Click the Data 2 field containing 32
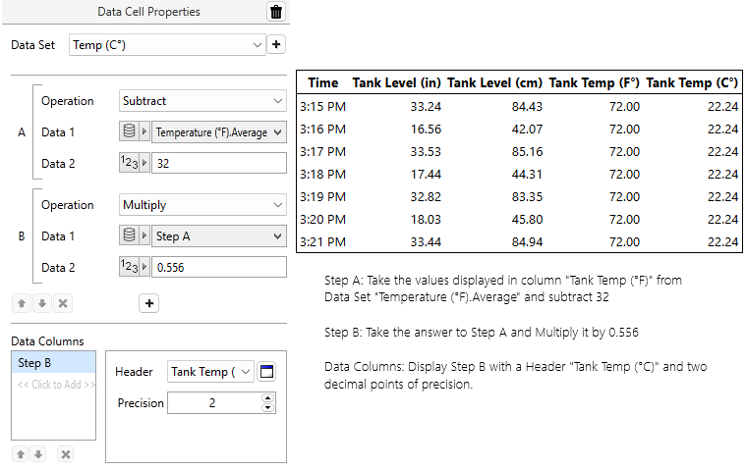The height and width of the screenshot is (470, 746). tap(218, 163)
